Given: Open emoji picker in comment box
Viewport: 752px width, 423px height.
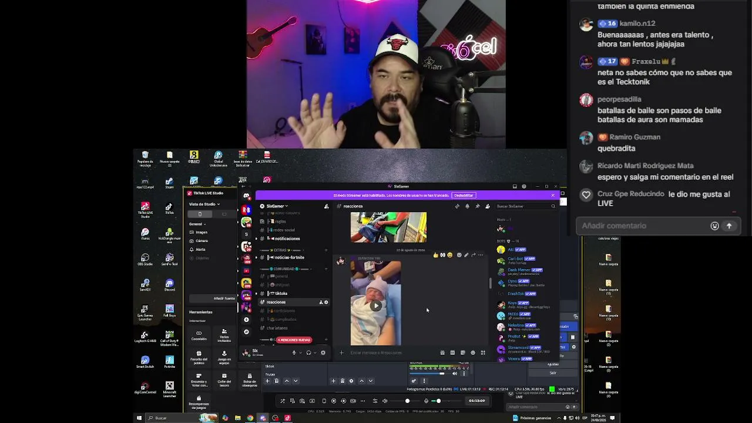Looking at the screenshot, I should [x=714, y=226].
